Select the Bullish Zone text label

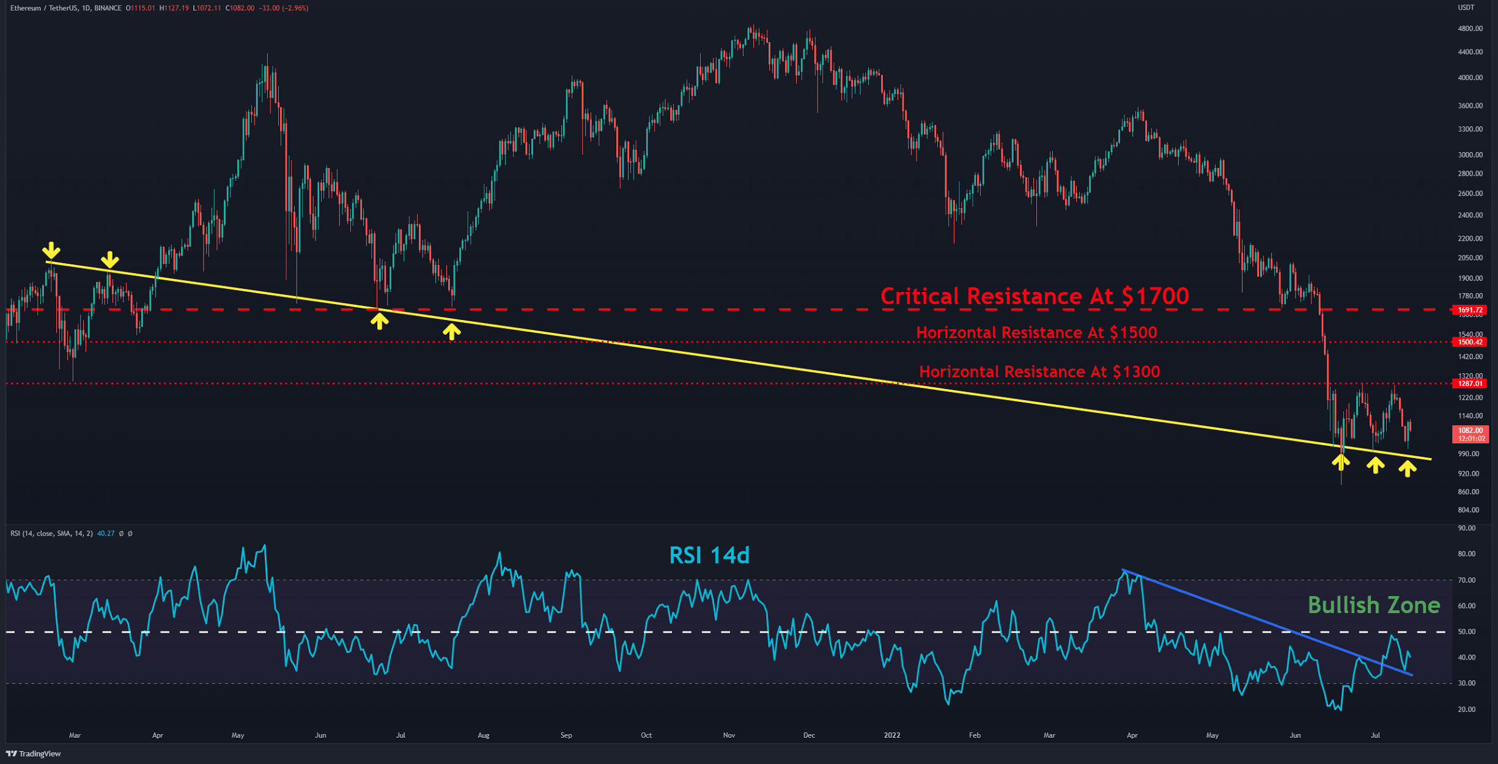click(x=1374, y=605)
